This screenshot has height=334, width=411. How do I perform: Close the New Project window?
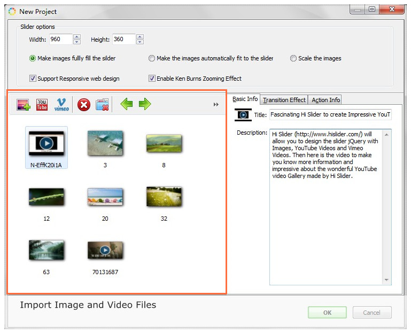tap(392, 9)
